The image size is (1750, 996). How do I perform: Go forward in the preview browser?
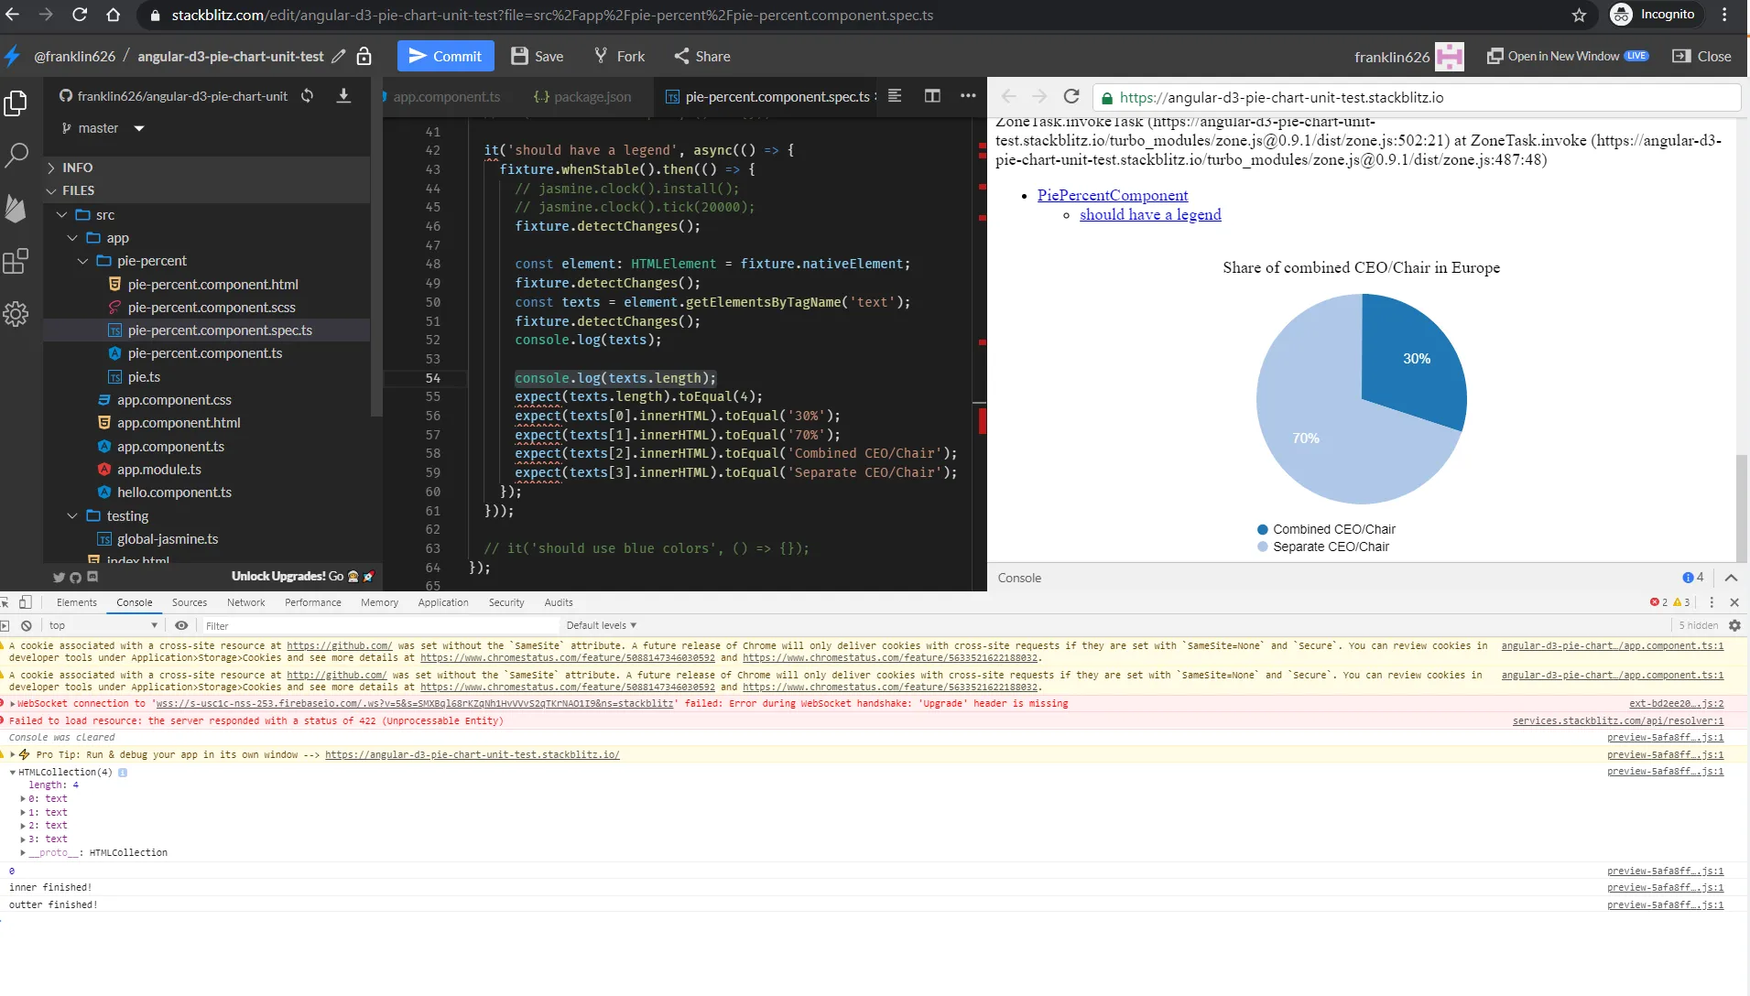click(x=1039, y=97)
